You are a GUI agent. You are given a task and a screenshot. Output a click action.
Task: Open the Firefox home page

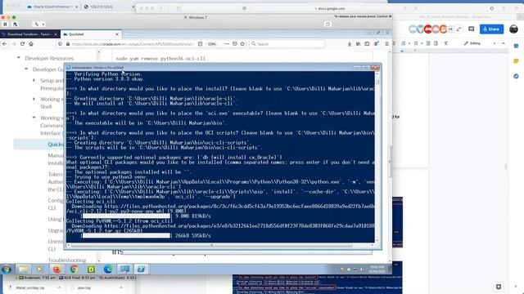(31, 43)
